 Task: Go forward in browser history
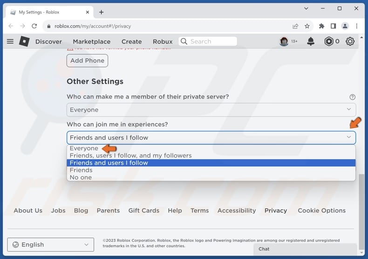[x=22, y=26]
